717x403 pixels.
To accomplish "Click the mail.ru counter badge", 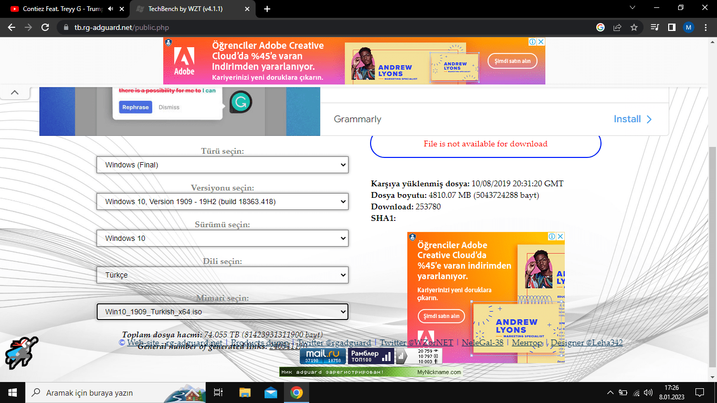I will pyautogui.click(x=323, y=356).
